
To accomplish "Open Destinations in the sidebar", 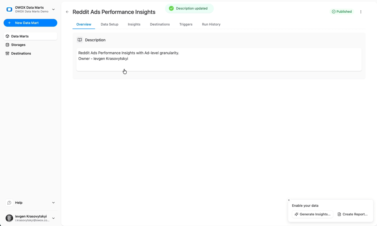I will [x=30, y=53].
